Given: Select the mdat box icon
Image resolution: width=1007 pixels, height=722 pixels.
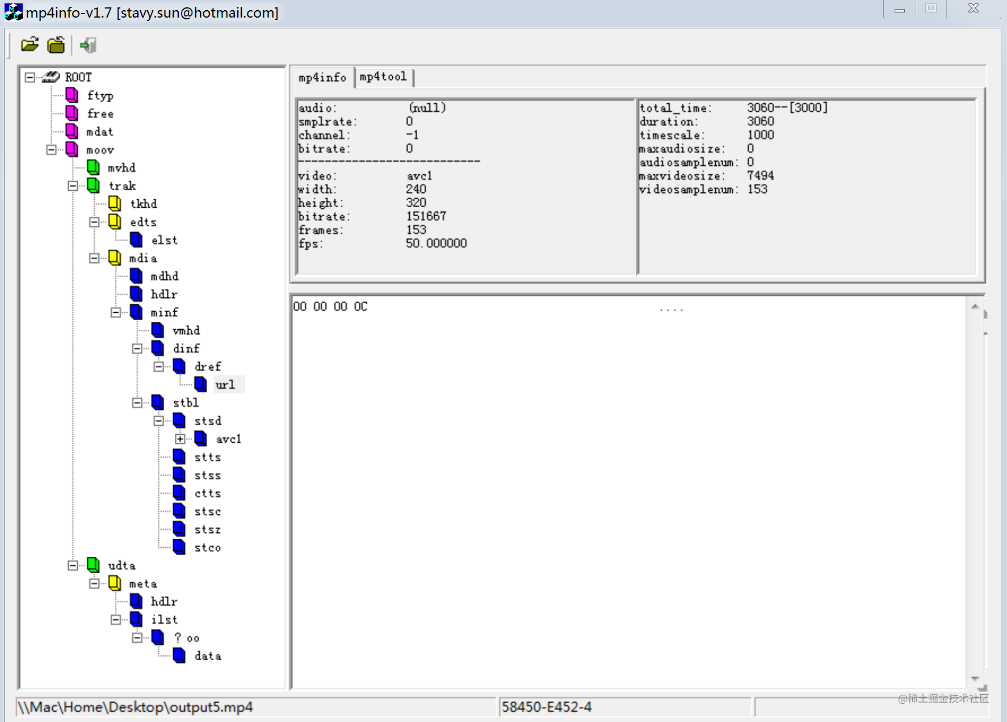Looking at the screenshot, I should tap(72, 132).
